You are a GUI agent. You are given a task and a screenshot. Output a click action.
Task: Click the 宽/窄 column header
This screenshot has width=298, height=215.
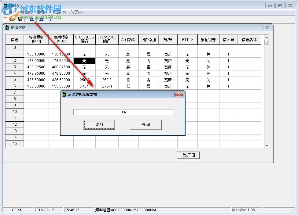[168, 39]
